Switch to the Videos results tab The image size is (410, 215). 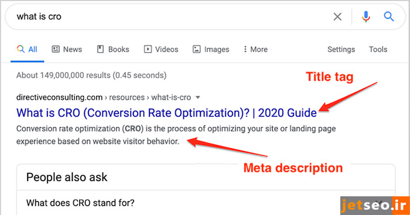coord(161,49)
